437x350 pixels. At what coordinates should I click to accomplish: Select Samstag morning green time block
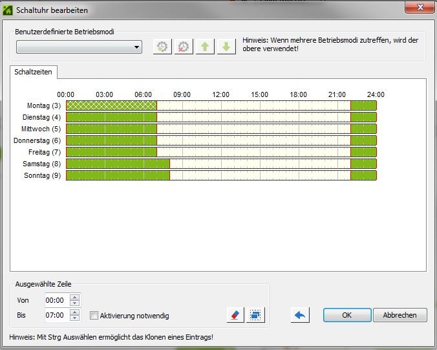pos(118,164)
